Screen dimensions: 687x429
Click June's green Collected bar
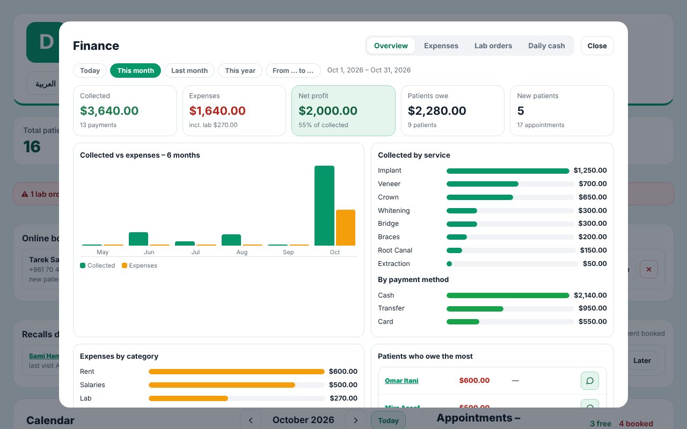(x=138, y=239)
